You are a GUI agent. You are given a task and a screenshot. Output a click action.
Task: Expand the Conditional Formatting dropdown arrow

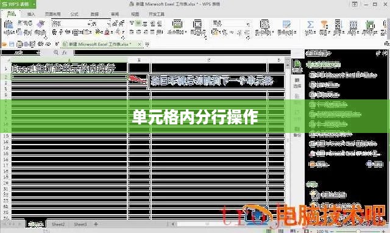(x=272, y=32)
